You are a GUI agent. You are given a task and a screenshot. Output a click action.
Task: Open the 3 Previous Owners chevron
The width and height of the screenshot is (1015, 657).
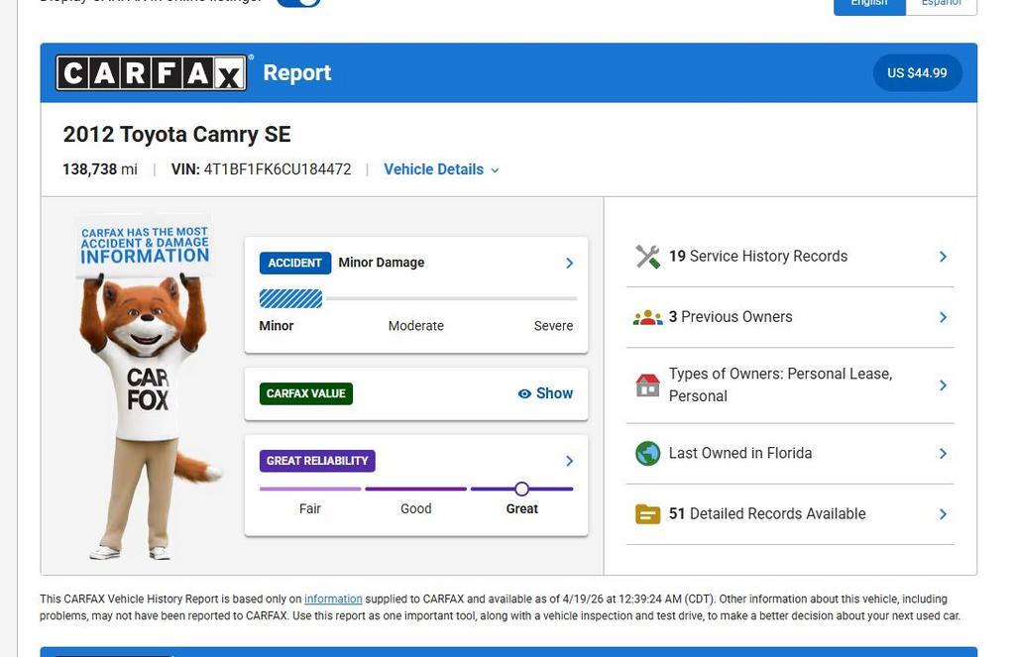coord(944,317)
